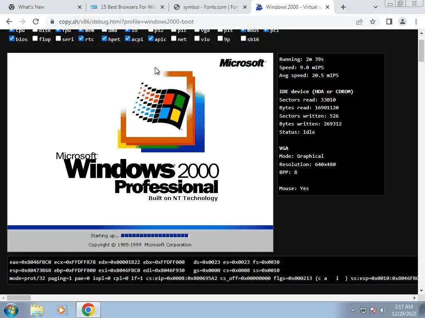View site info via the lock icon
This screenshot has width=425, height=318.
(x=52, y=22)
